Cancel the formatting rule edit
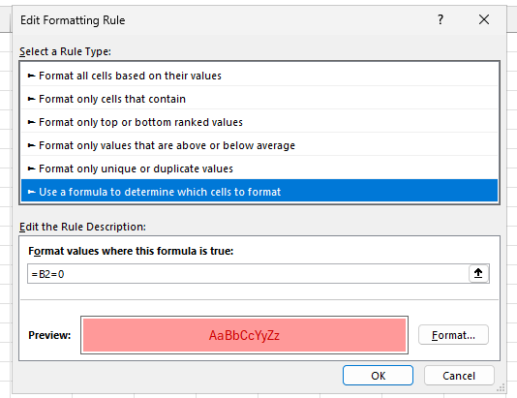 [x=459, y=376]
